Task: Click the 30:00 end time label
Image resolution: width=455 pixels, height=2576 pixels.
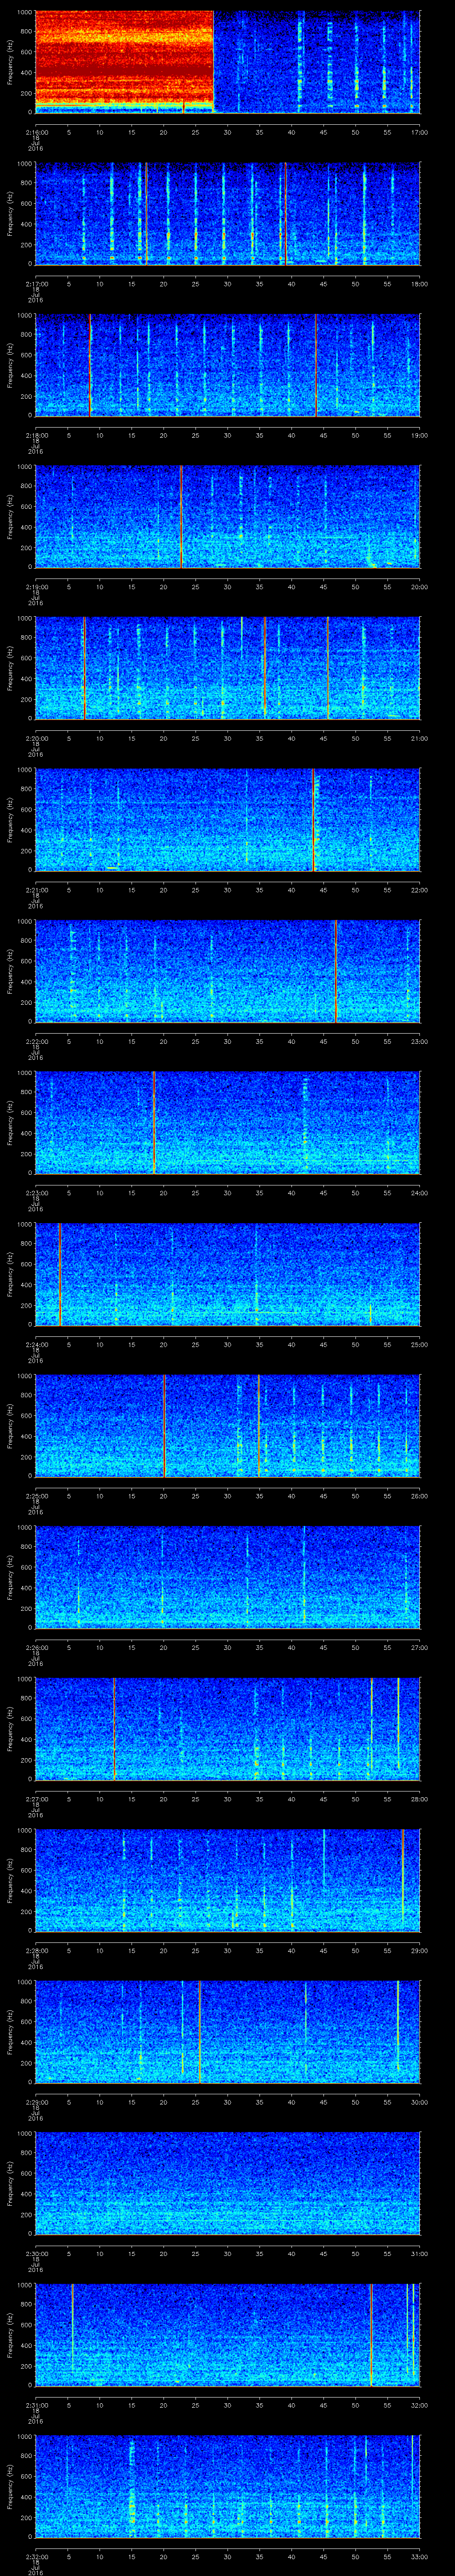Action: (419, 2102)
